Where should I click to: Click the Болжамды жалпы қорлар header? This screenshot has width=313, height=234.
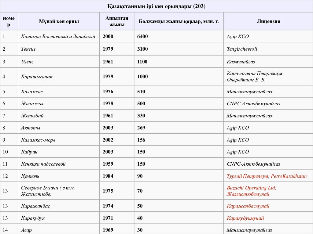(179, 21)
